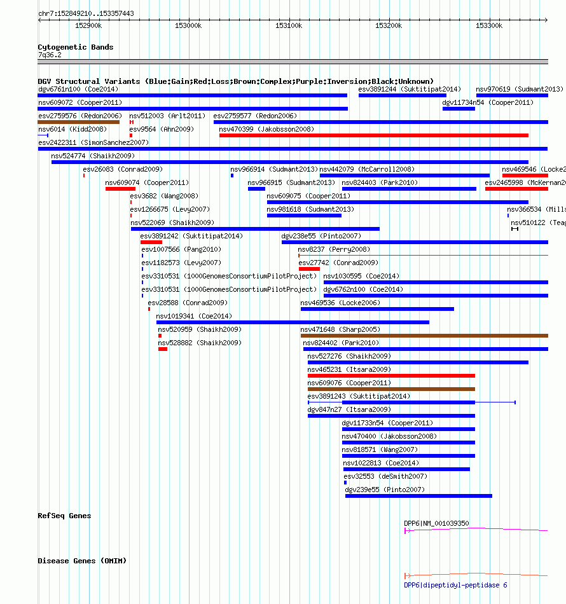This screenshot has width=566, height=604.
Task: Select the esv1007566 (Pang2010) label
Action: pos(181,249)
